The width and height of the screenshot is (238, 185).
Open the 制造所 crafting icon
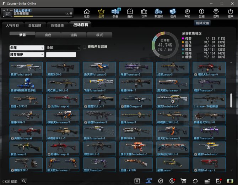tap(158, 13)
